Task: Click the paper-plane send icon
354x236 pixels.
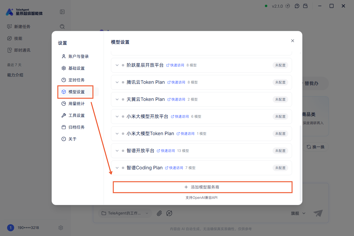Action: (318, 213)
